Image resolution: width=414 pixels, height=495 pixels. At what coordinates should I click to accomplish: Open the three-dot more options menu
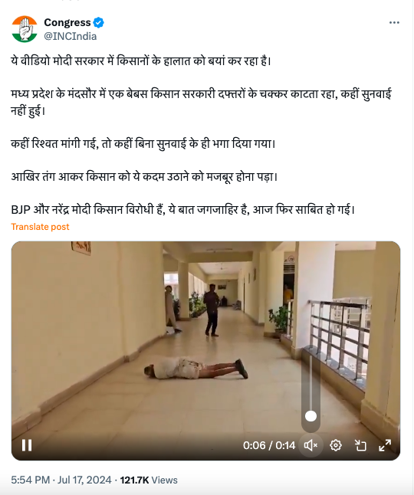click(394, 23)
